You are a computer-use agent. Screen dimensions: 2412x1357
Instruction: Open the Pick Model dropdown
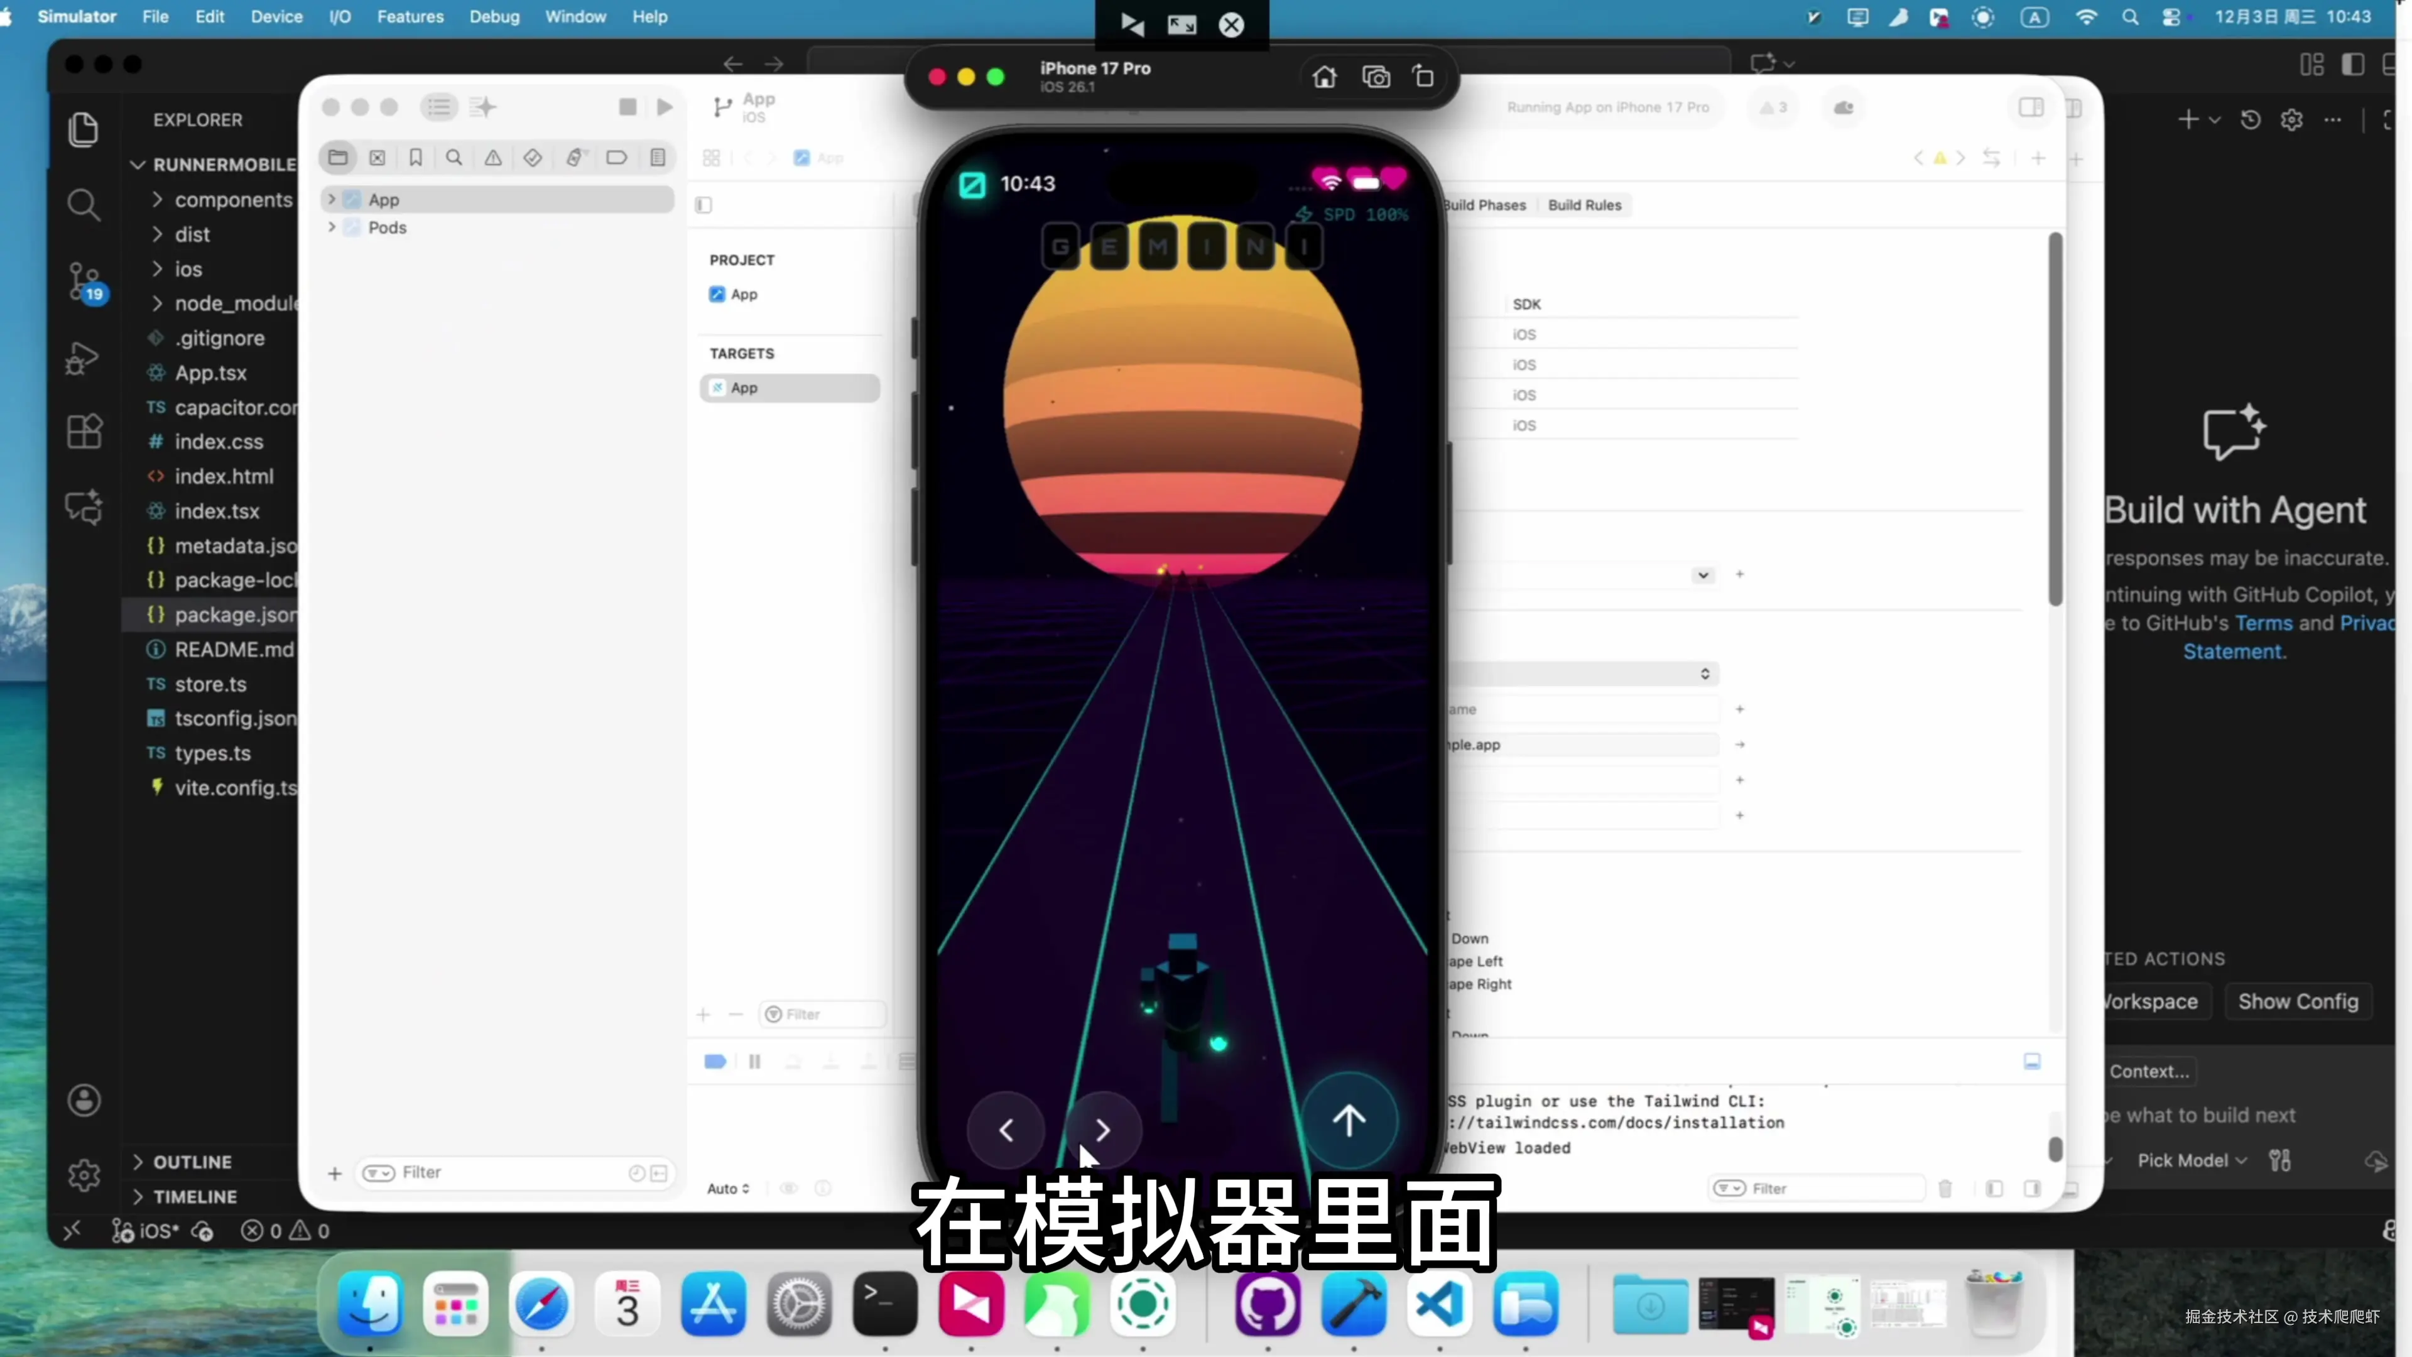[2191, 1160]
